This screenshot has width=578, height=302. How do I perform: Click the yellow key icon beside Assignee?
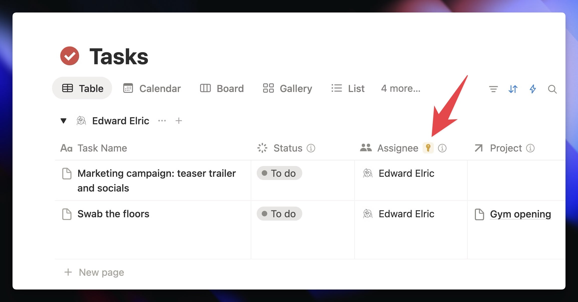428,148
